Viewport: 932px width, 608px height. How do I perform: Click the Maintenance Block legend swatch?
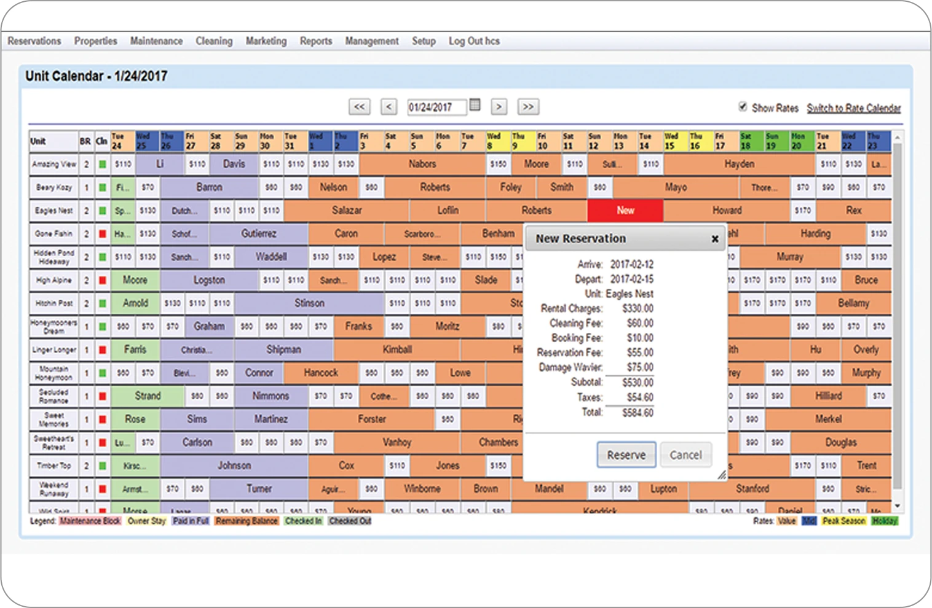90,521
